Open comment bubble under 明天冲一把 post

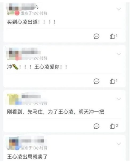(96, 126)
